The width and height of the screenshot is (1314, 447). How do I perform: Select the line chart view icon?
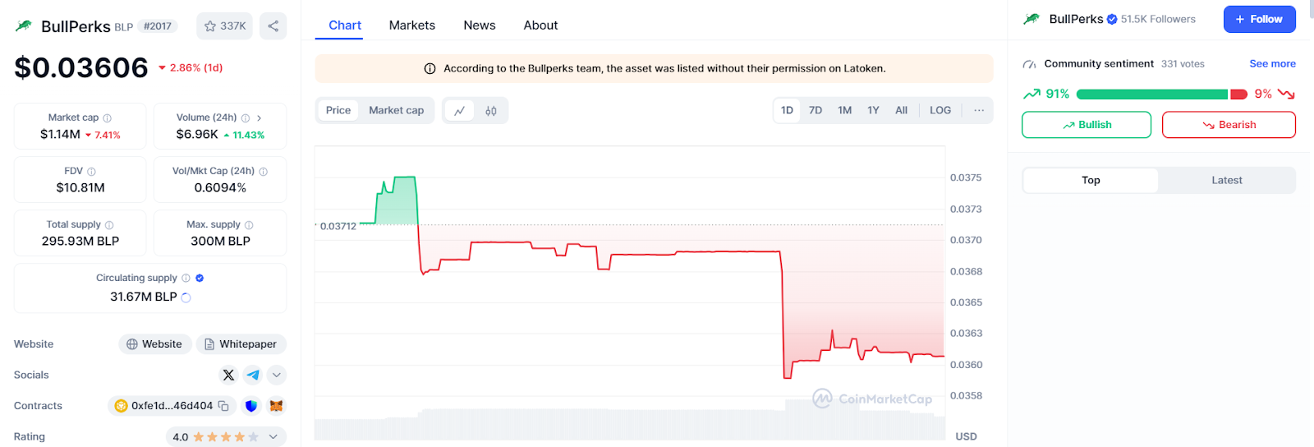click(x=460, y=111)
